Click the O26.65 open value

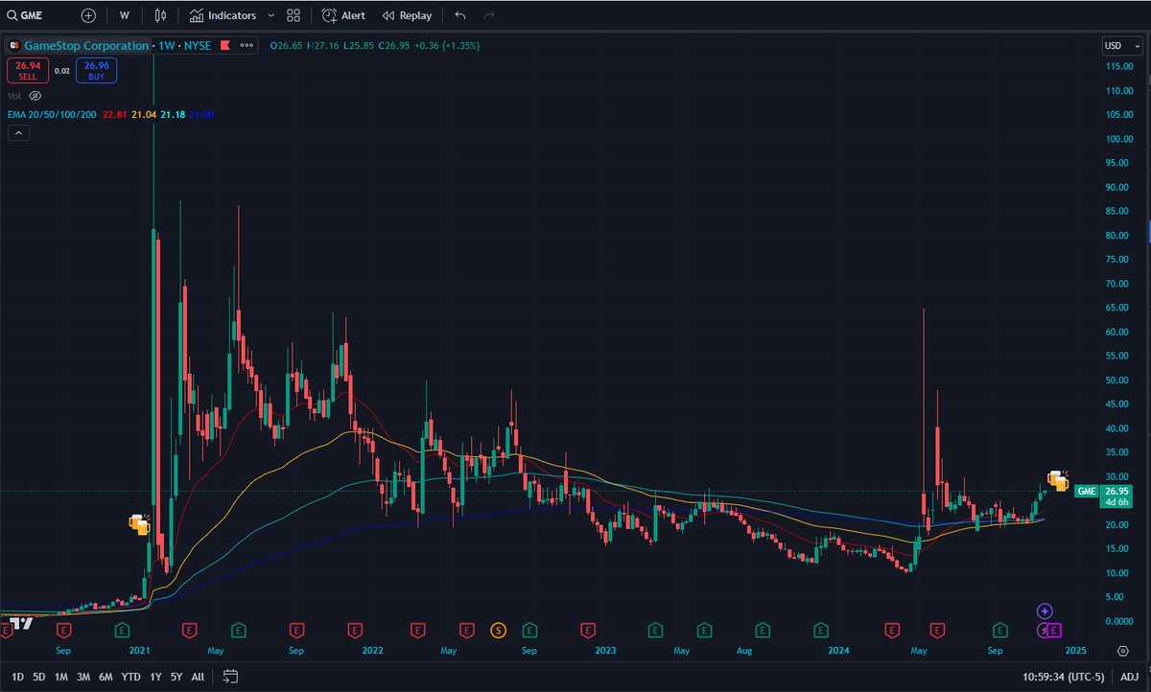[287, 45]
